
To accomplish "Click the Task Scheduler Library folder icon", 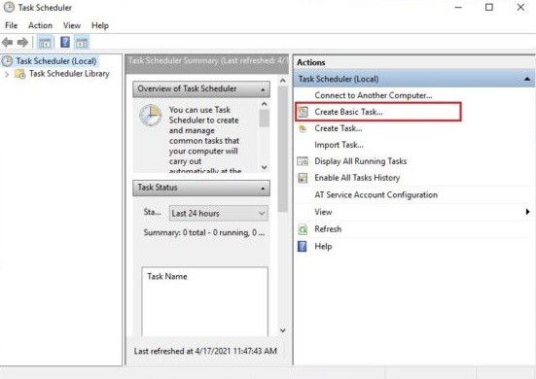I will point(19,74).
